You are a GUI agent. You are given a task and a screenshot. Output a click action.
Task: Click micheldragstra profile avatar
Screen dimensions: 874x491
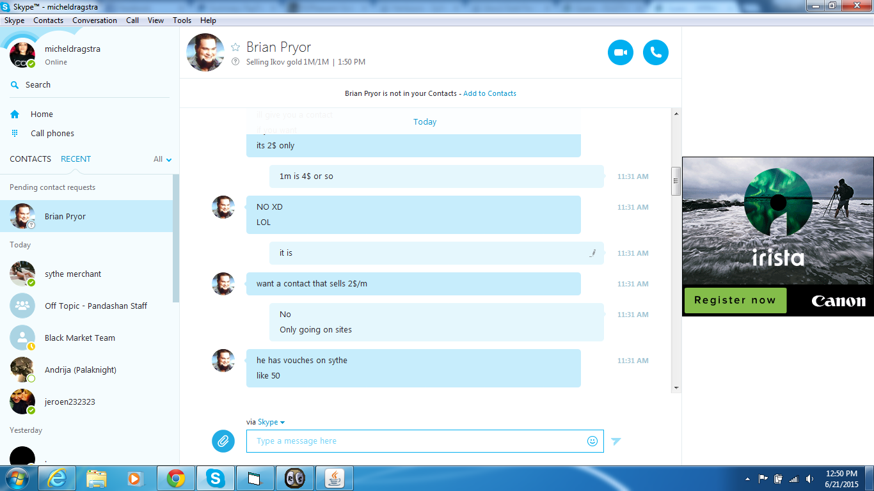(22, 55)
